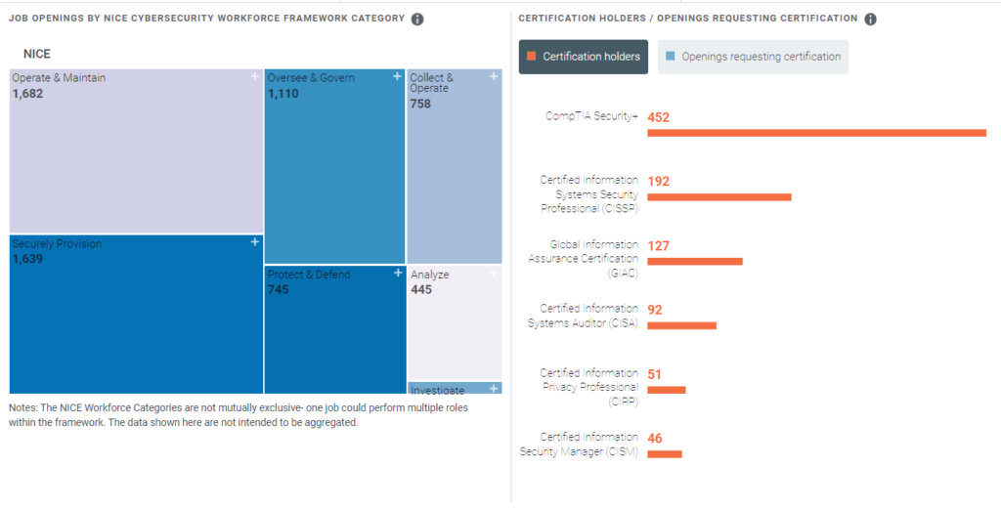Click the CISSP certification bar
This screenshot has width=1001, height=509.
click(x=718, y=196)
